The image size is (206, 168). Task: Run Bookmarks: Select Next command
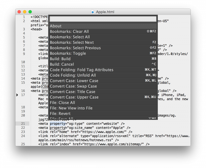(103, 42)
